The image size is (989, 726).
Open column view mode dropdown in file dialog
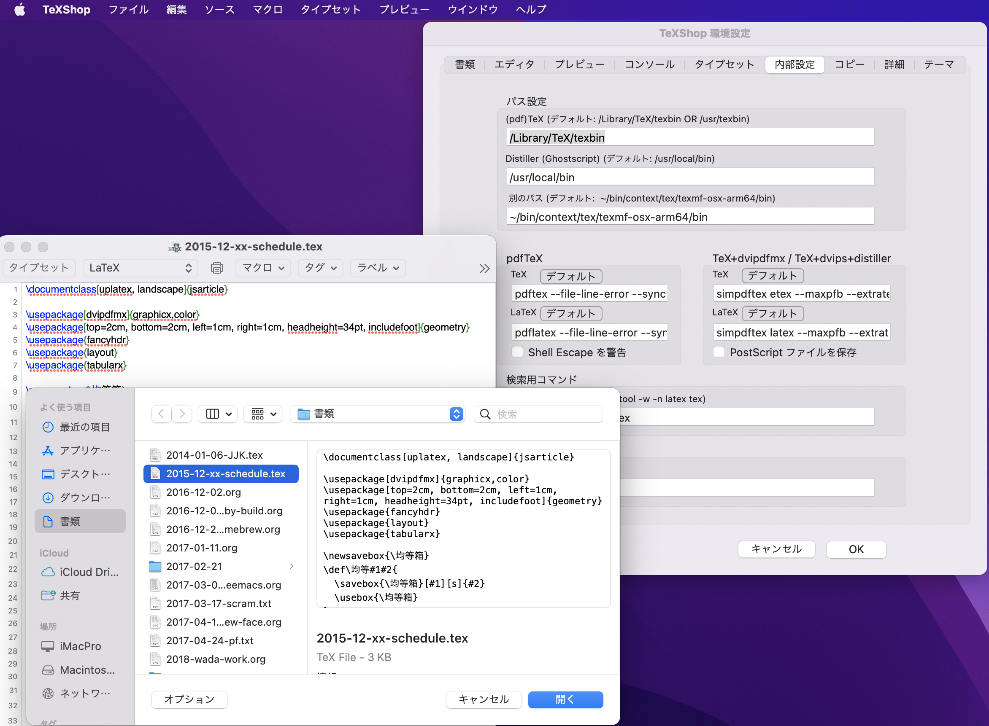(x=218, y=414)
